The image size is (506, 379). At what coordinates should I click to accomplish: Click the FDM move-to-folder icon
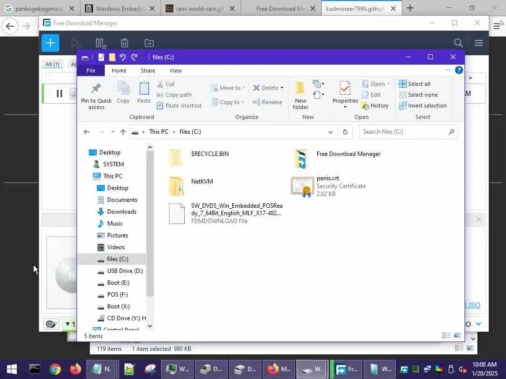(149, 43)
